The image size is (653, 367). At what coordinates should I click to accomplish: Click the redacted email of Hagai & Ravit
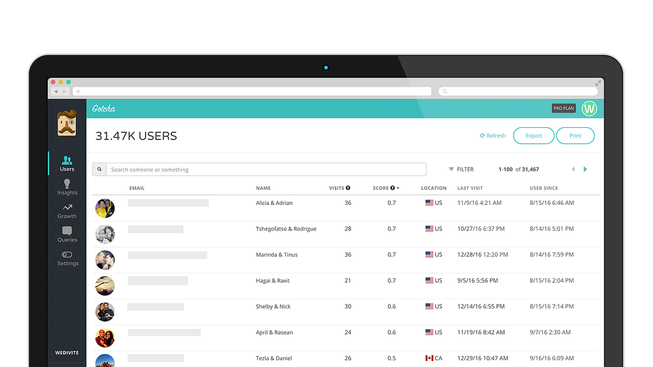[x=158, y=281]
